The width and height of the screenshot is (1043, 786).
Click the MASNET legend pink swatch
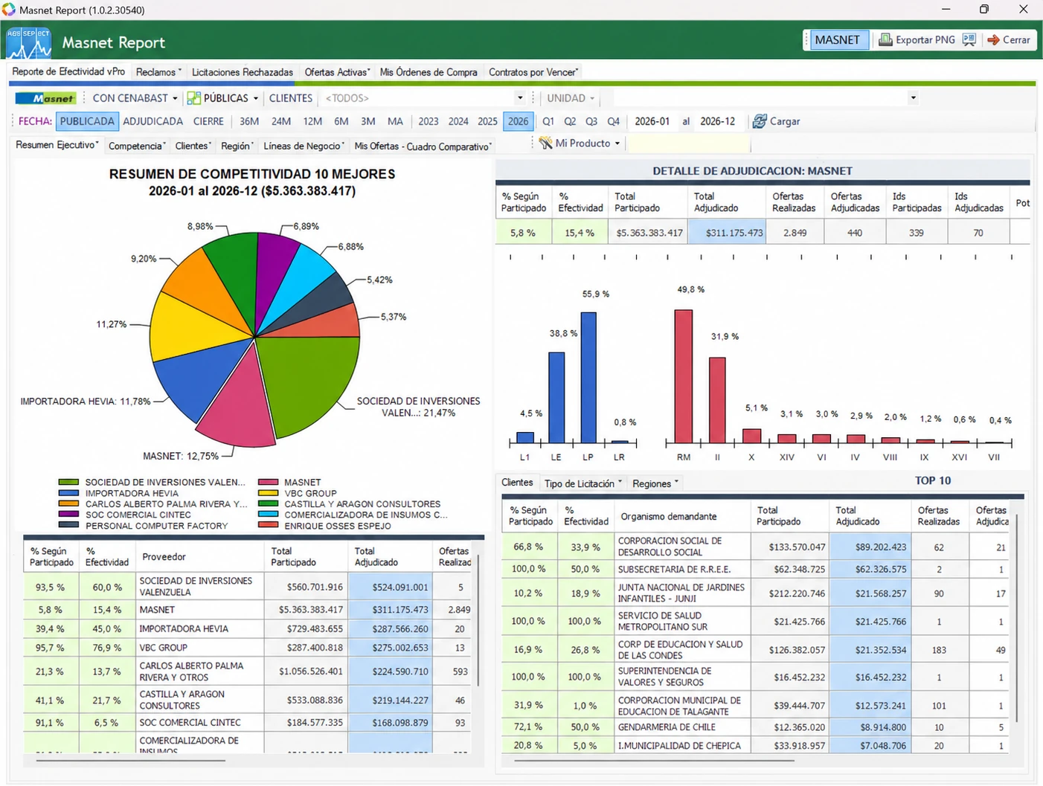[268, 482]
